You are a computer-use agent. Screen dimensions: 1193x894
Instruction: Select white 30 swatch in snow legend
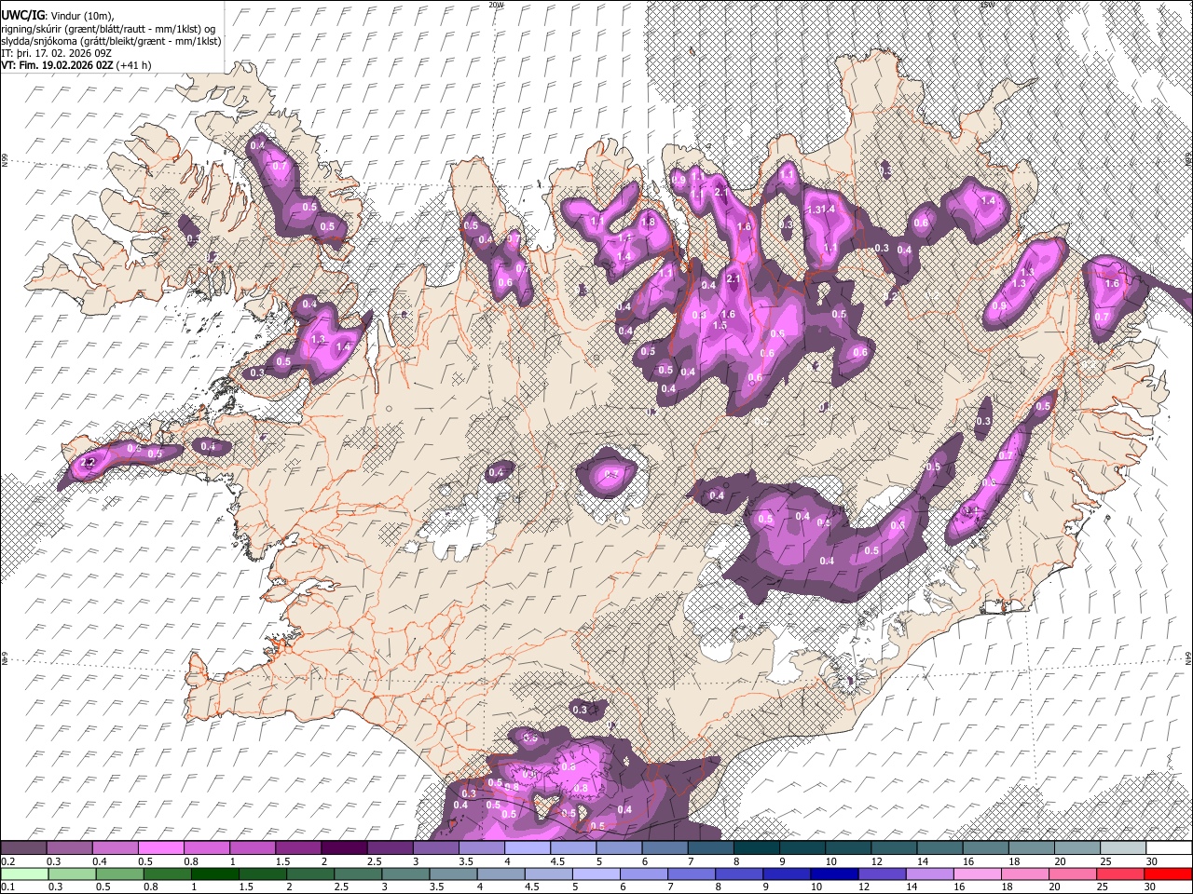click(1169, 848)
